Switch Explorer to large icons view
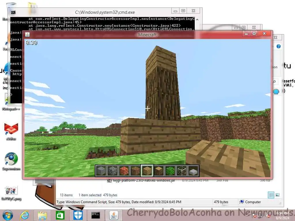The width and height of the screenshot is (295, 221). (x=277, y=195)
